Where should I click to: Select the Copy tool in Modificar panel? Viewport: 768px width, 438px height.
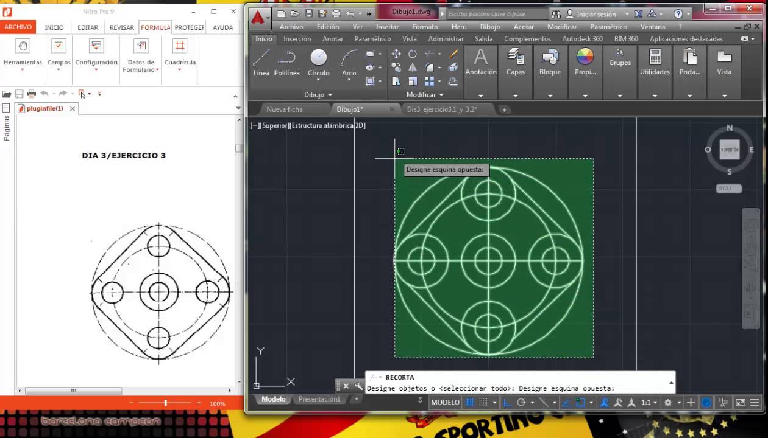point(396,68)
